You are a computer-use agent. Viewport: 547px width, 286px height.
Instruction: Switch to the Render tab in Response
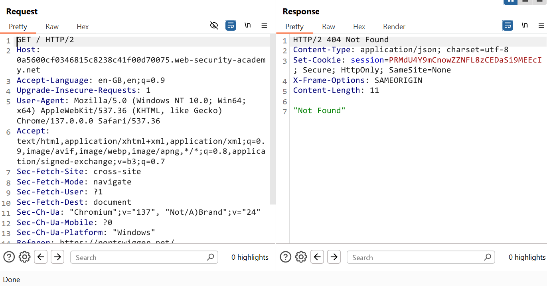tap(394, 27)
